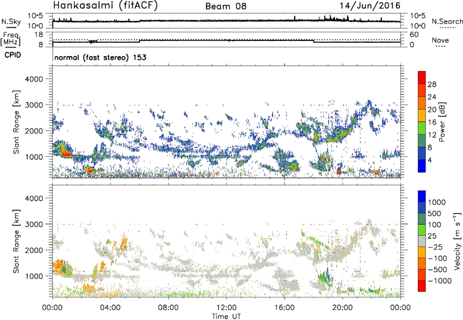The image size is (463, 320).
Task: Click the 60 tick on the Nave axis
Action: pos(414,35)
